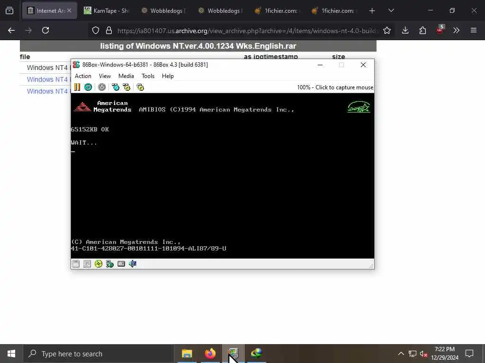Close the Internet Archive tab
The height and width of the screenshot is (363, 485).
coord(69,10)
